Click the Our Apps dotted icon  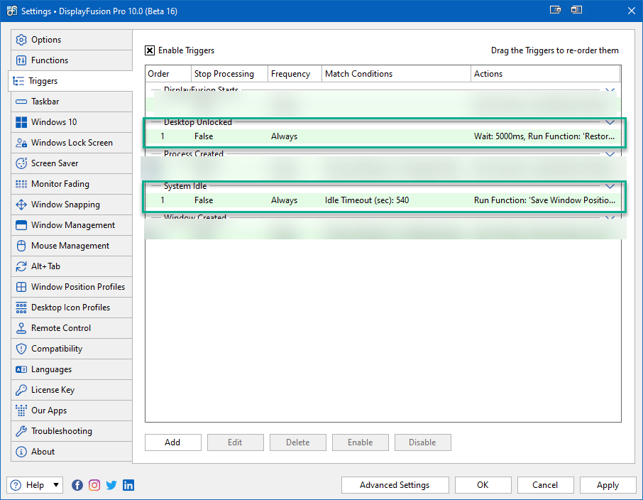[x=21, y=410]
